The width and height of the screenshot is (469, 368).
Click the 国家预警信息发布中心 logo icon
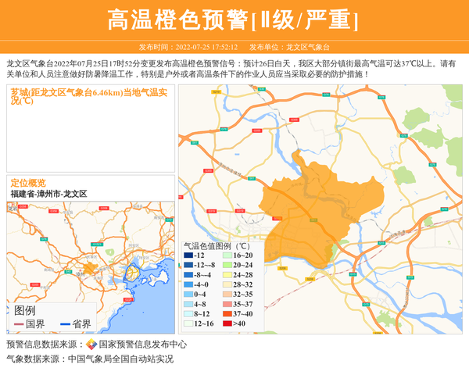91,345
